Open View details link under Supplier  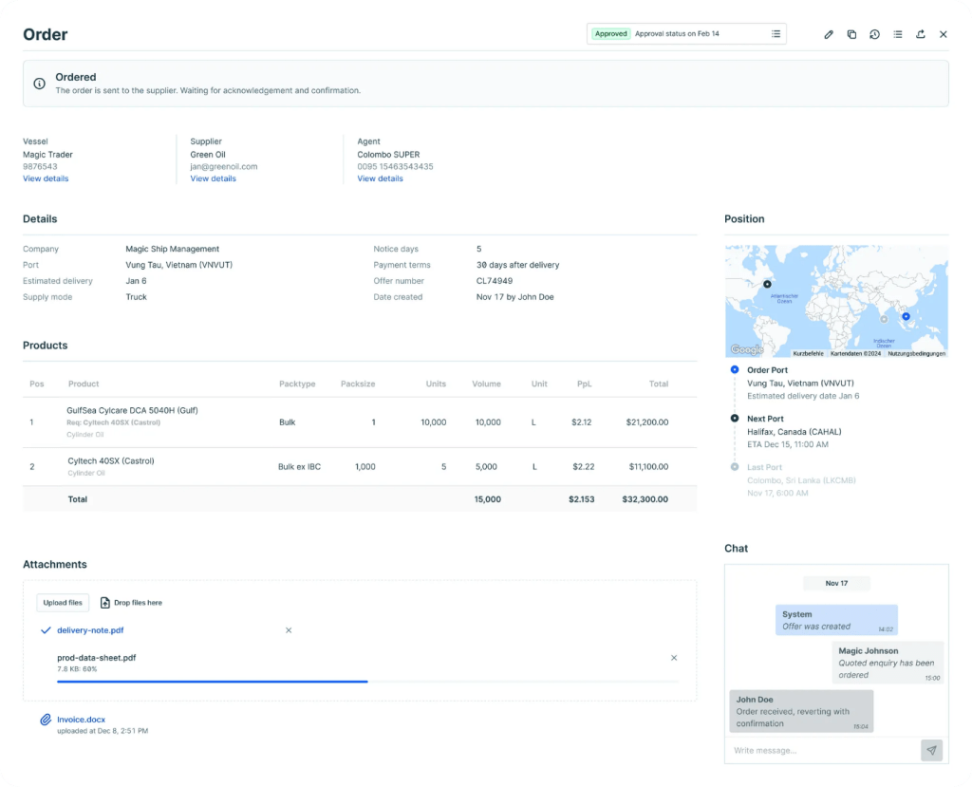coord(213,178)
